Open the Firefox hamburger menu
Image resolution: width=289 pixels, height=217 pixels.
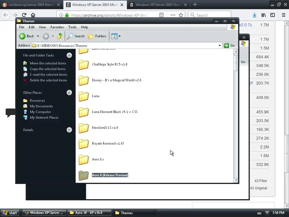click(x=284, y=15)
